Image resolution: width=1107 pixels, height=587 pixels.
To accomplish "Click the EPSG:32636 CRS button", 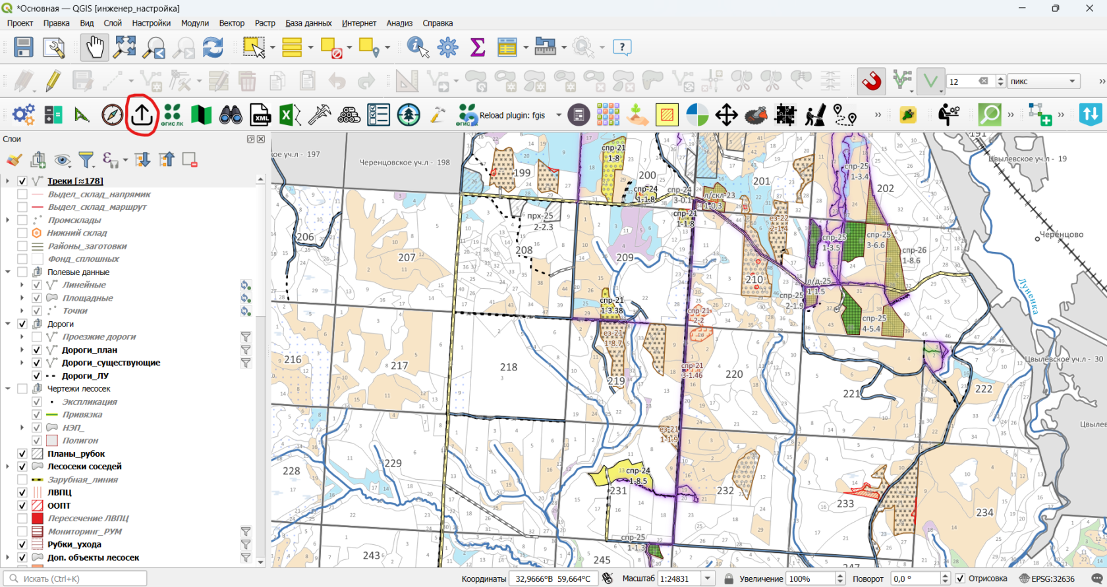I will (1046, 578).
